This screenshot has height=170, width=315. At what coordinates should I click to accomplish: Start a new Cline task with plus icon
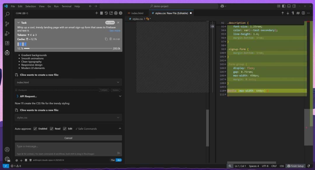(x=97, y=13)
